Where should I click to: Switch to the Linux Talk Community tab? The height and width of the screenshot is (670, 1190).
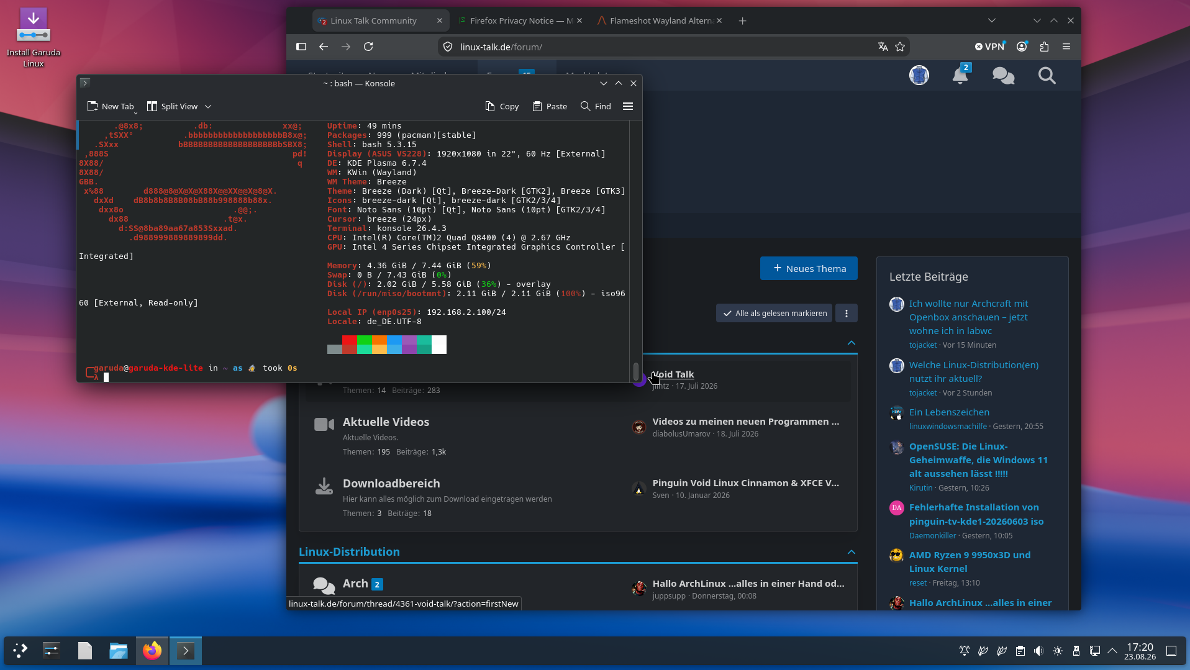click(380, 20)
